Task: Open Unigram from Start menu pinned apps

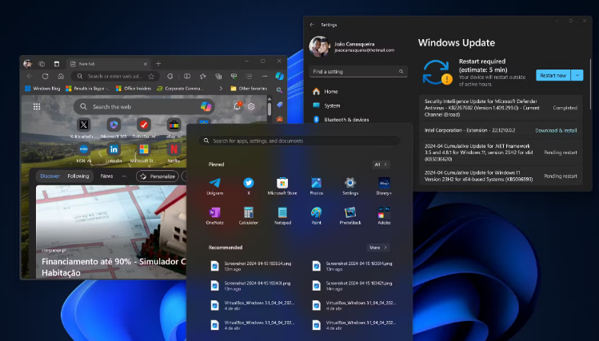Action: tap(214, 186)
